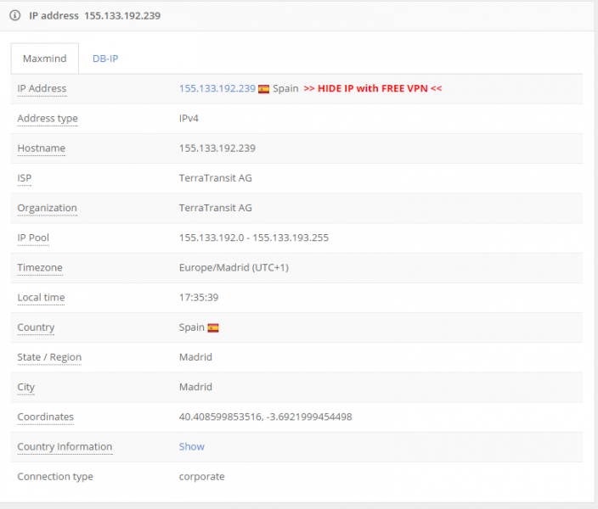
Task: Click HIDE IP with FREE VPN link
Action: (373, 88)
